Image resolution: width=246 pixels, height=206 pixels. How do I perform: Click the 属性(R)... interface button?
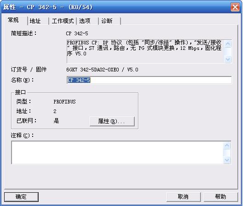coord(112,121)
